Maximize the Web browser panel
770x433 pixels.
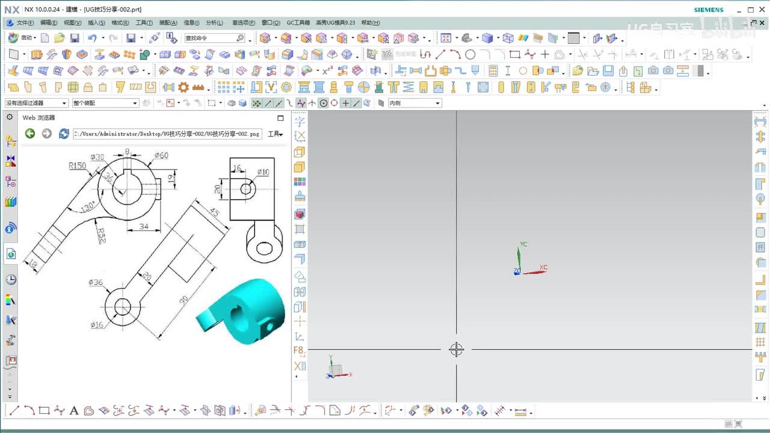pyautogui.click(x=280, y=118)
